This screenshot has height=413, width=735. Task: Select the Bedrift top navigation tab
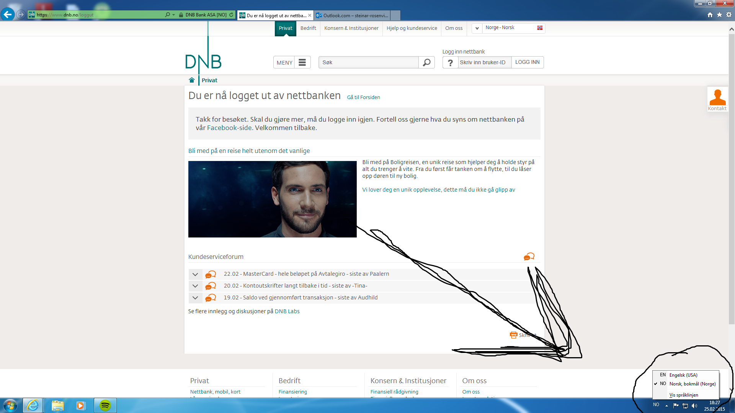[308, 28]
